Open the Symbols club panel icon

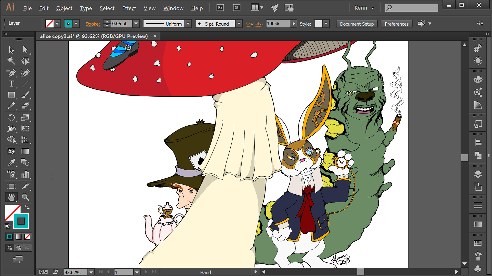click(478, 269)
